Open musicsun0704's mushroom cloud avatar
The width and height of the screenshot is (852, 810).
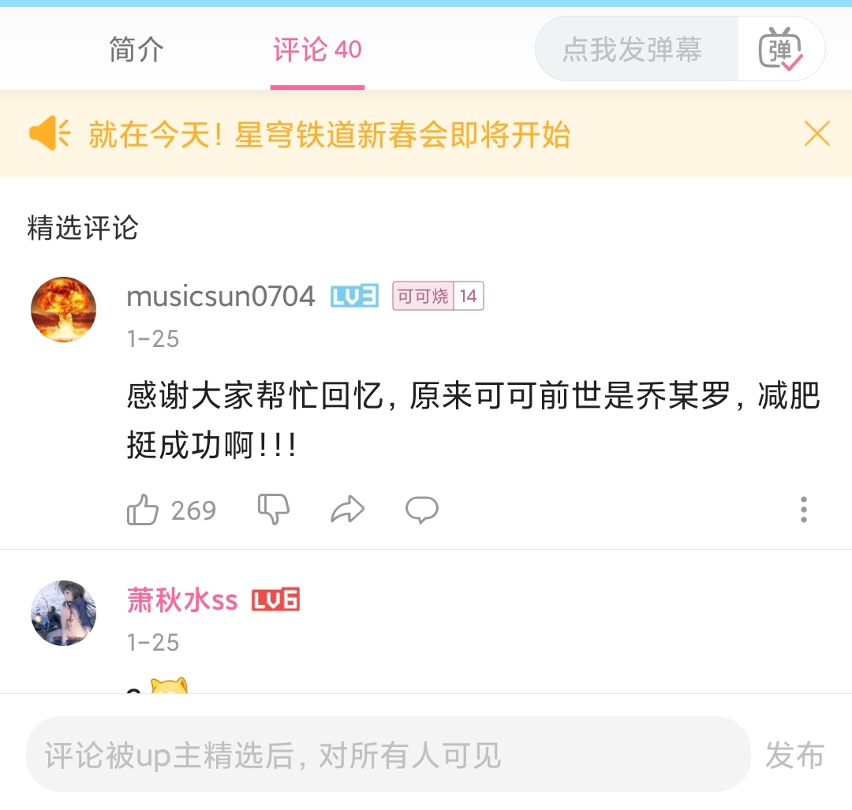pyautogui.click(x=64, y=310)
